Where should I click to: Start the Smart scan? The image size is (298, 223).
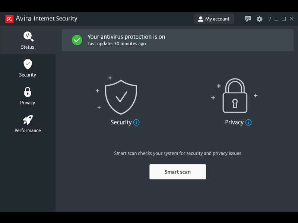click(178, 172)
